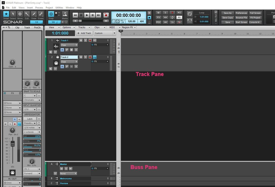Viewport: 275px width, 187px height.
Task: Expand the Custom track control dropdown
Action: coord(105,33)
